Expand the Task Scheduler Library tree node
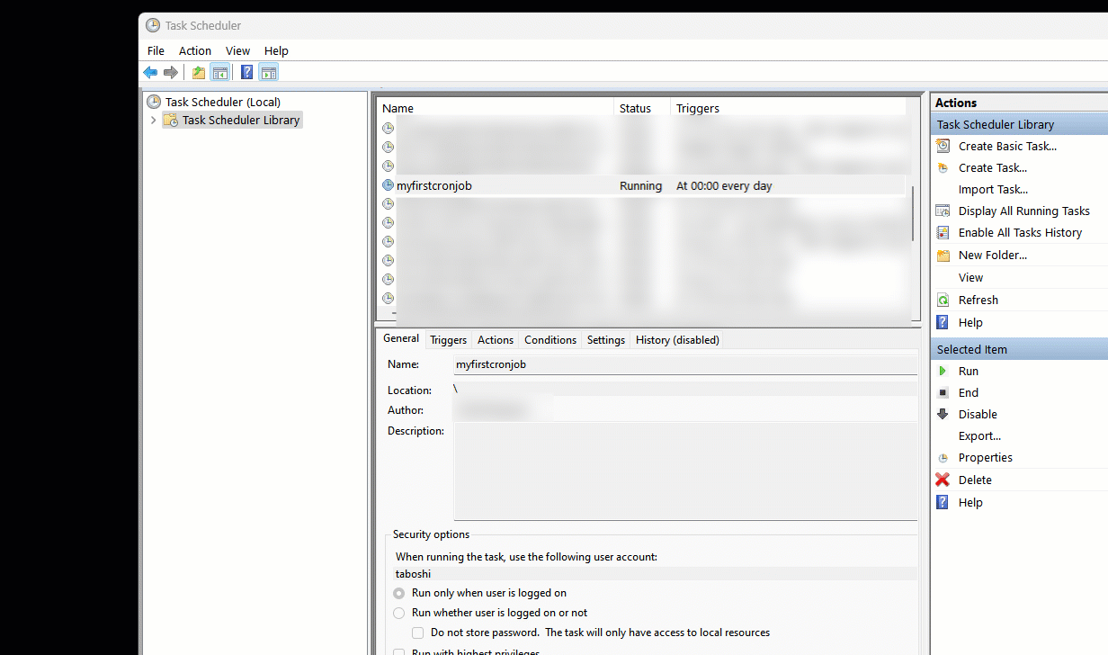Screen dimensions: 1108x655 pos(153,120)
